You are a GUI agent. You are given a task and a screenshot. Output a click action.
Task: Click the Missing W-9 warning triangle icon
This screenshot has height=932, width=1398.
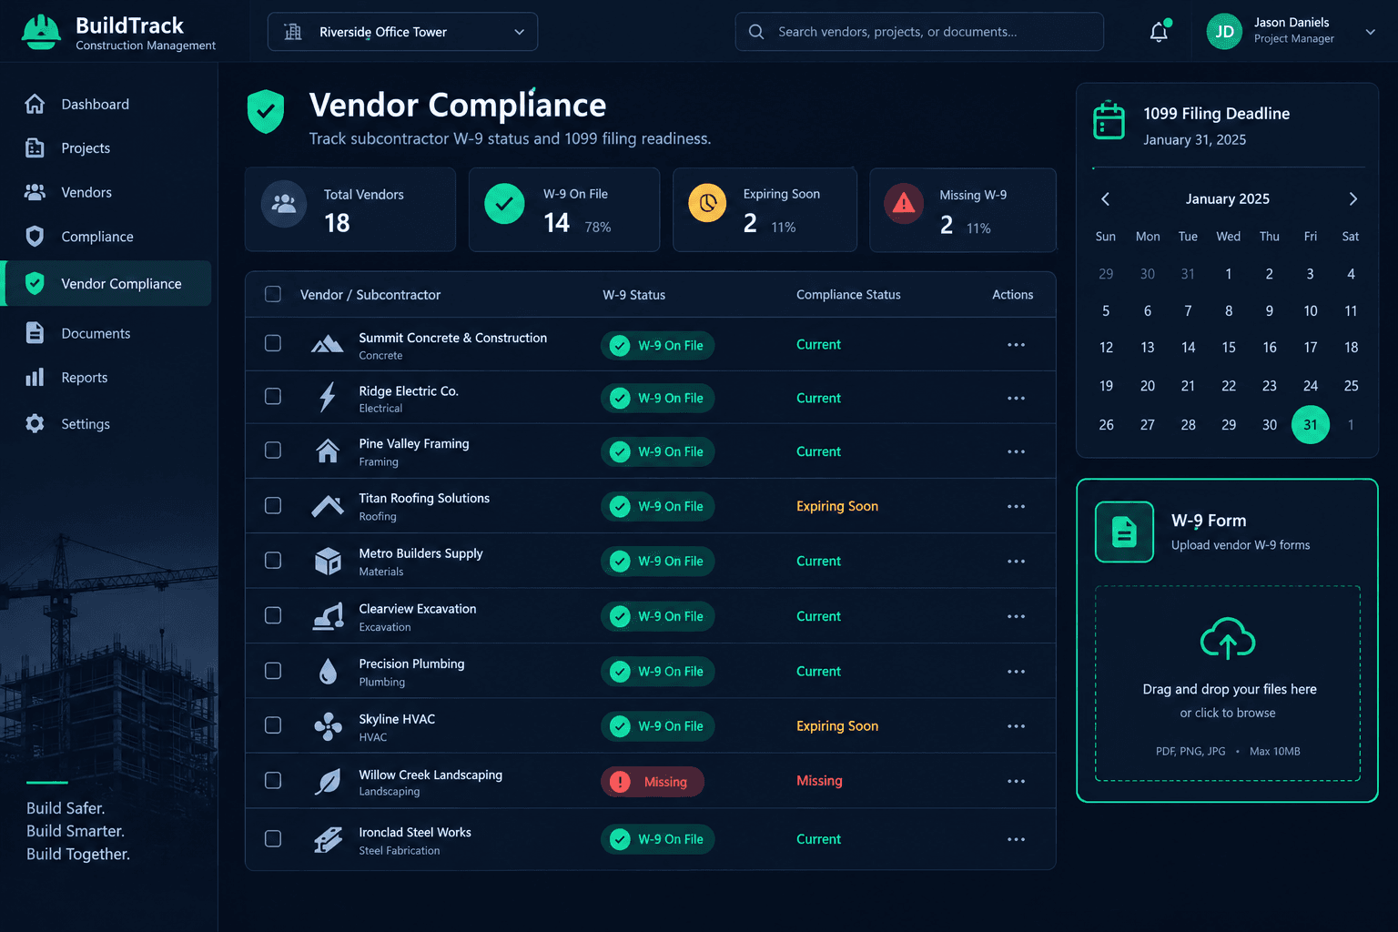(904, 204)
